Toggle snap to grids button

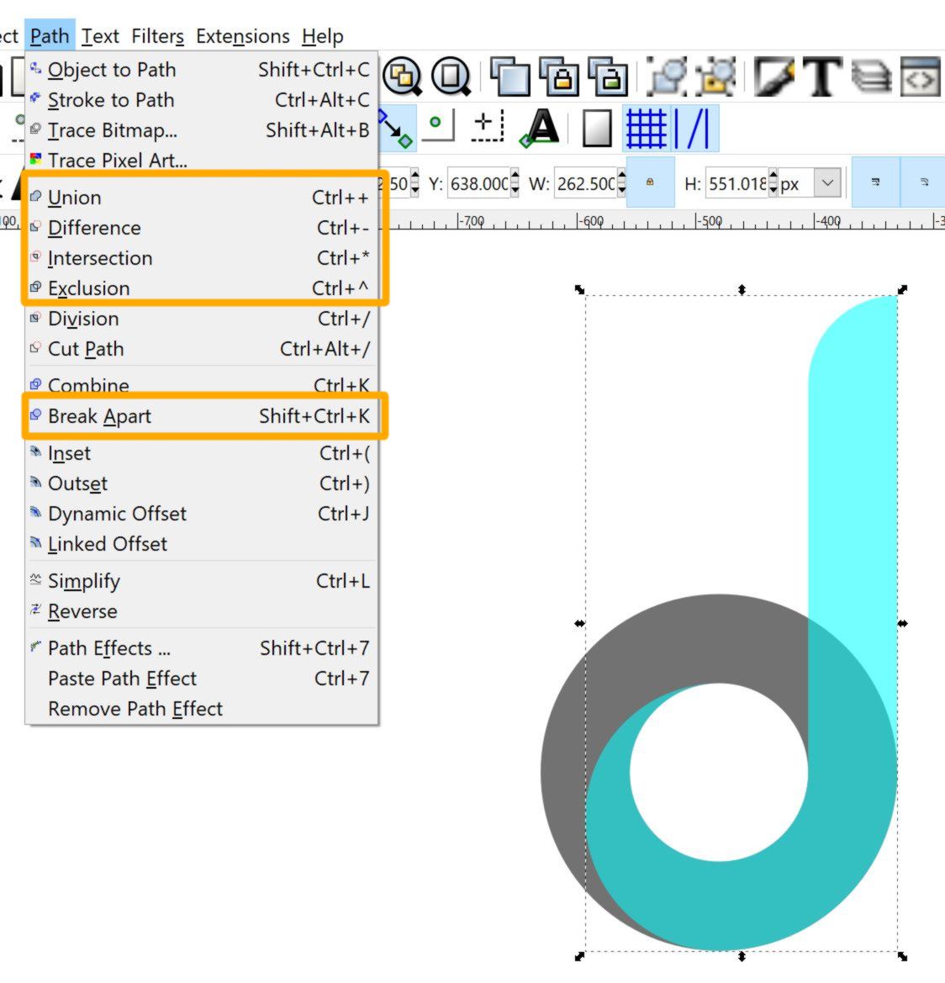[x=646, y=129]
